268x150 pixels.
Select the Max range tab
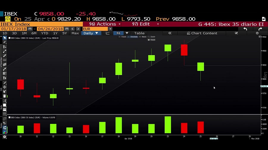click(75, 33)
